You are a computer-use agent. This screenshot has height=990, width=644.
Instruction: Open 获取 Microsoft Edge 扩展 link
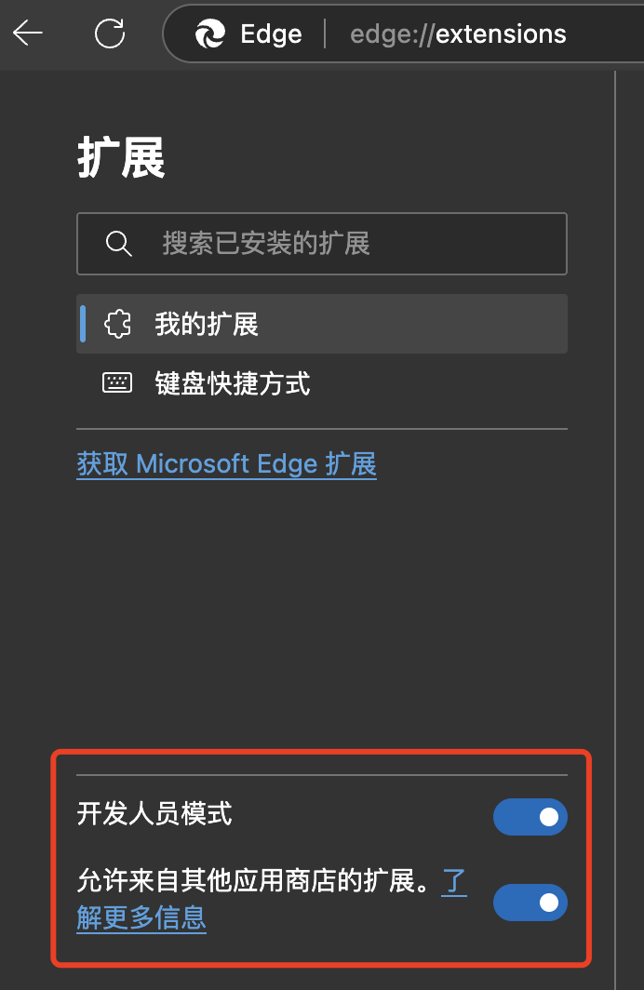click(x=226, y=464)
